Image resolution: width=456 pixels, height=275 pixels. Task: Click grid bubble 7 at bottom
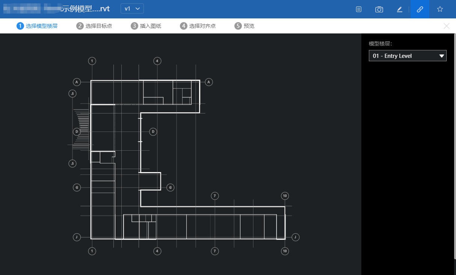[214, 251]
